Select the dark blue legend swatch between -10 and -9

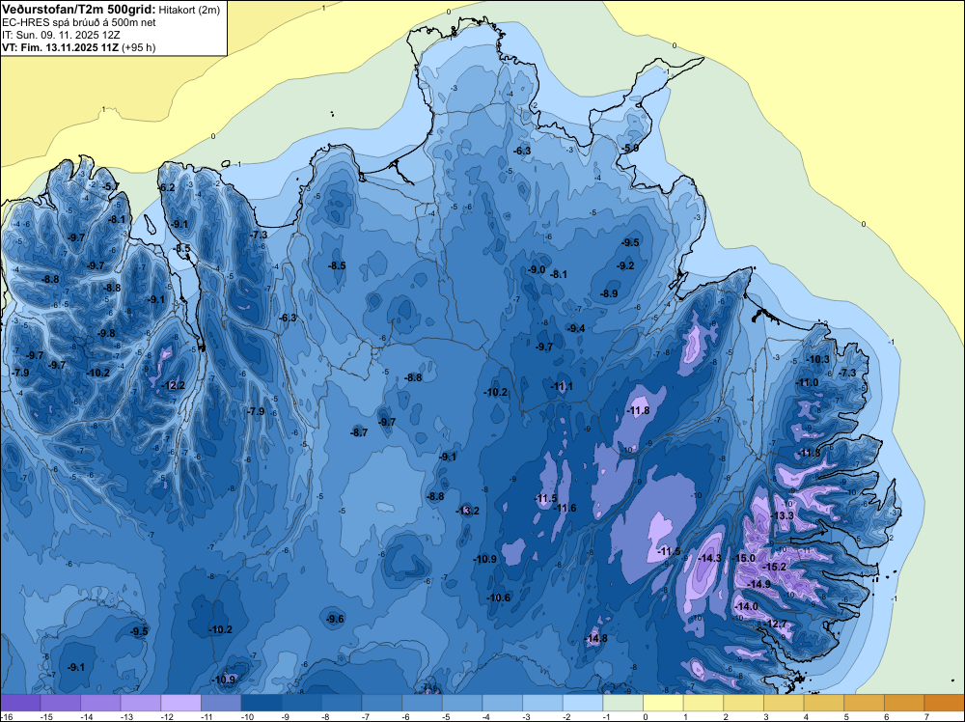[x=262, y=703]
